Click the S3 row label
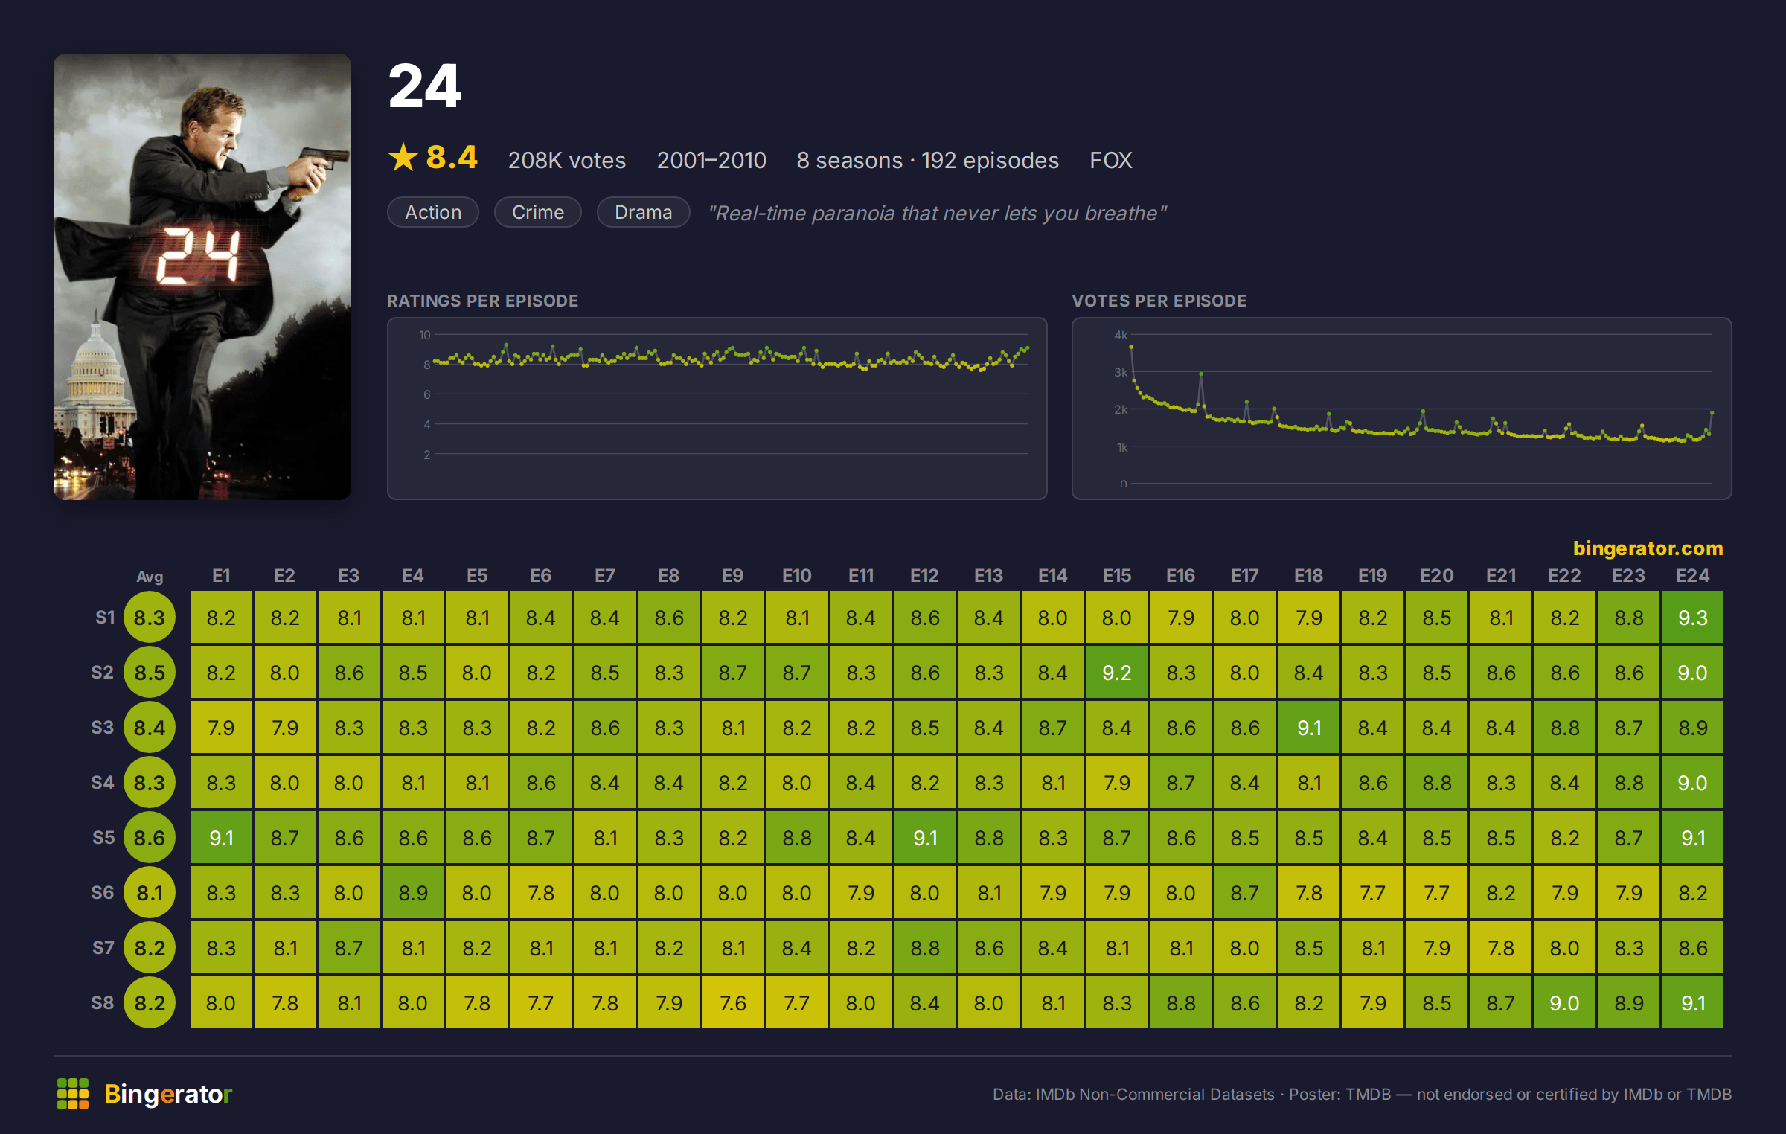1786x1134 pixels. click(103, 728)
